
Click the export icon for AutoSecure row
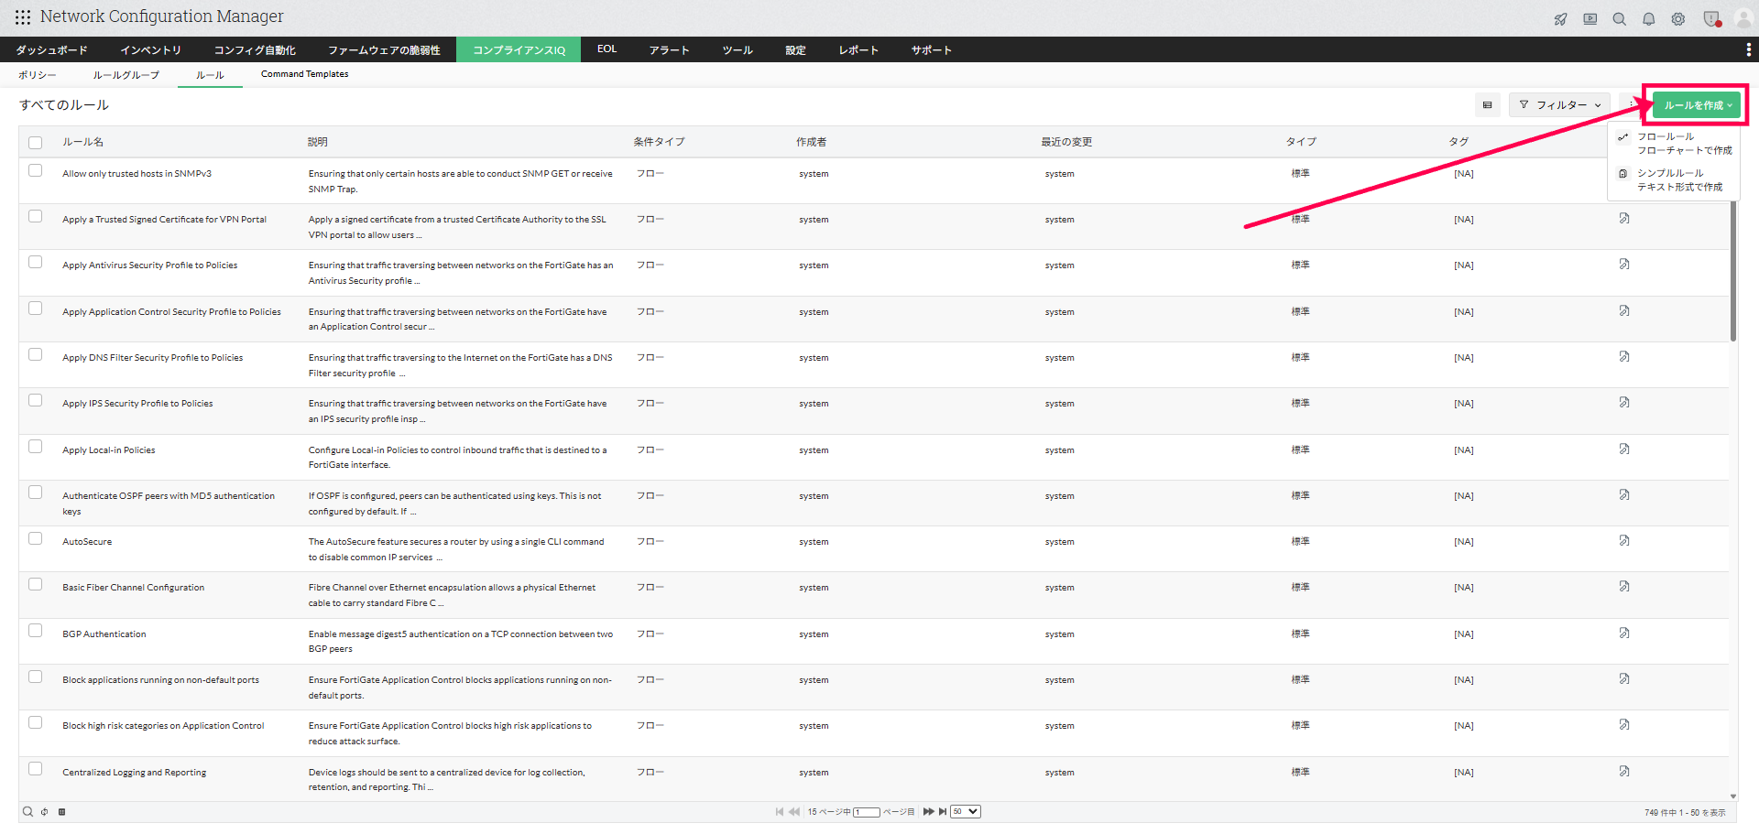[1624, 541]
